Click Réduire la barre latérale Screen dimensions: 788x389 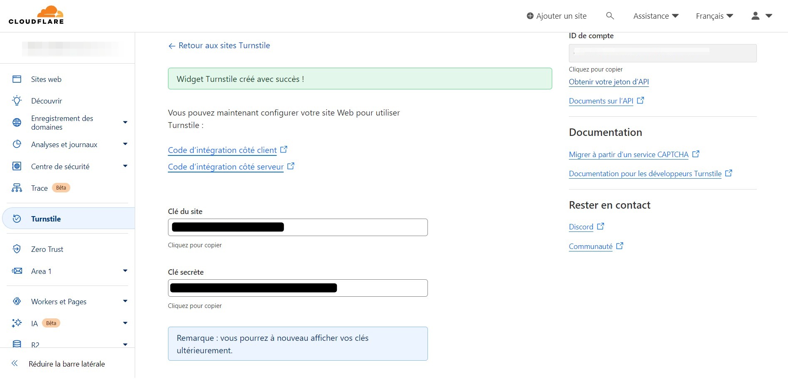[x=67, y=364]
